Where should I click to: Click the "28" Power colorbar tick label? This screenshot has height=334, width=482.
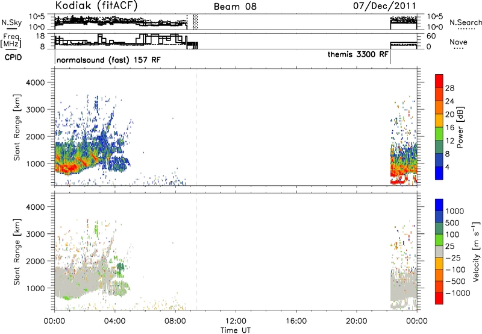pos(449,88)
